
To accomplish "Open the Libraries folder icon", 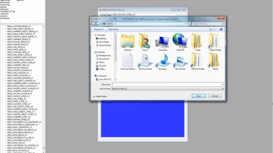I will [x=128, y=42].
